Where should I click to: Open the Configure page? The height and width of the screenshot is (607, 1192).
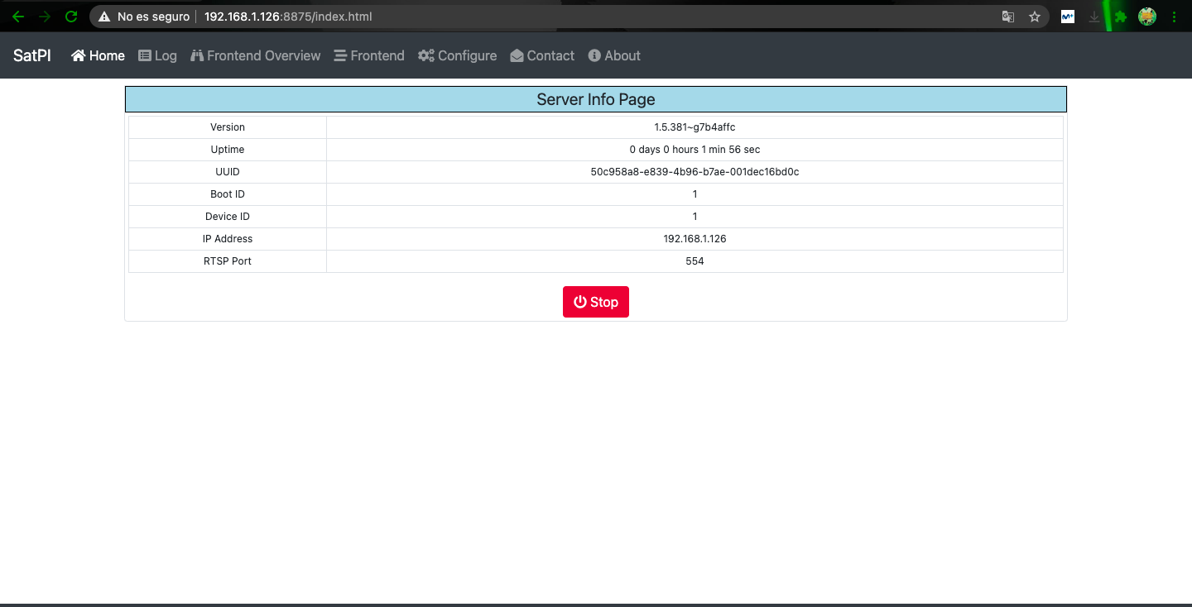pyautogui.click(x=457, y=55)
